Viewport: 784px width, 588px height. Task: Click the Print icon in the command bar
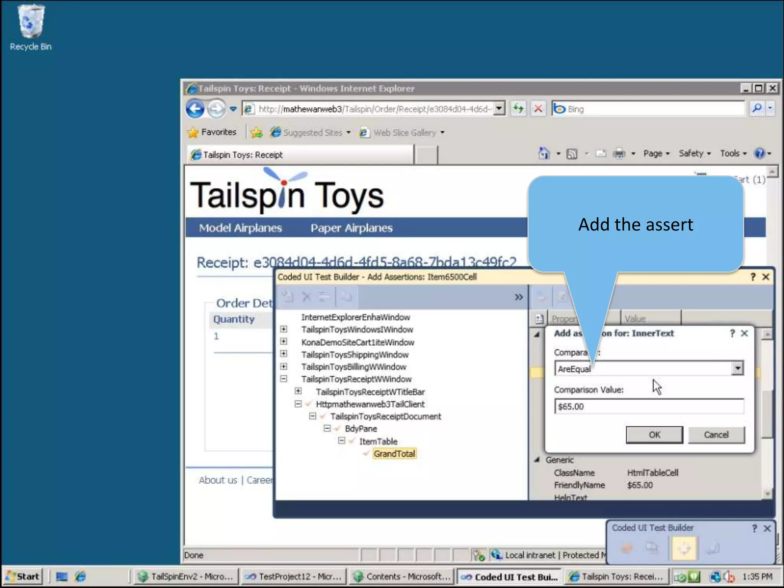[x=619, y=154]
